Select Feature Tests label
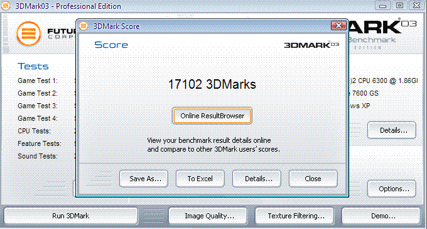427x229 pixels. pyautogui.click(x=40, y=143)
